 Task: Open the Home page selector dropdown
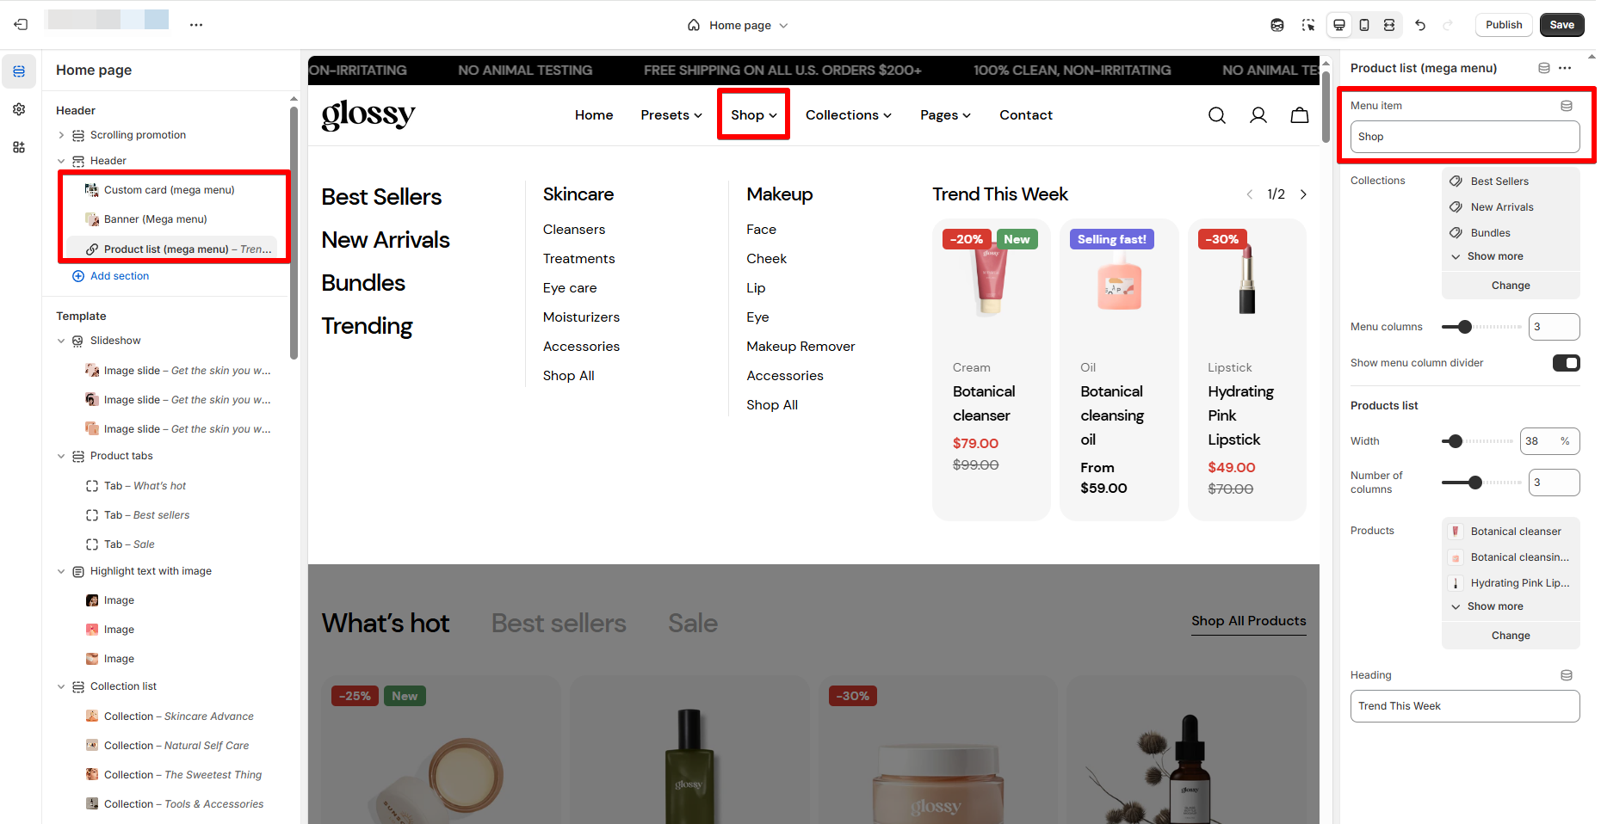pyautogui.click(x=739, y=25)
